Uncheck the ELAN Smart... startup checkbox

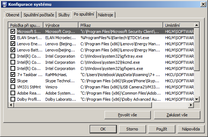(13, 38)
